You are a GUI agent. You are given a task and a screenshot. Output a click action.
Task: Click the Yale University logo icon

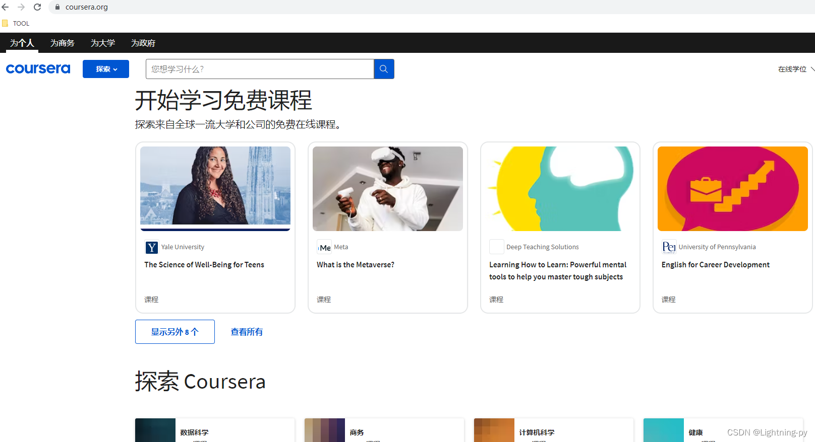(x=151, y=247)
